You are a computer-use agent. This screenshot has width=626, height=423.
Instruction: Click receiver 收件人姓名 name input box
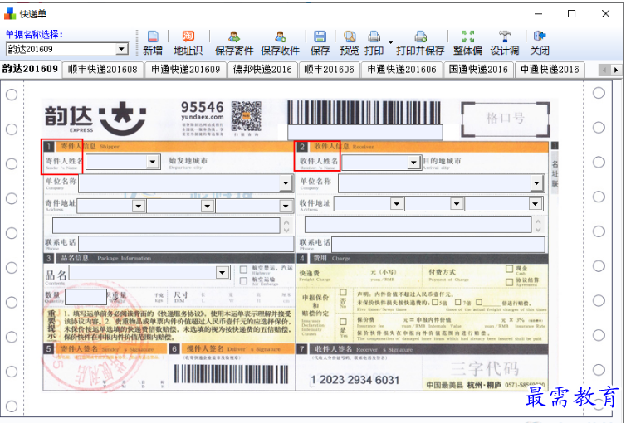tap(375, 163)
